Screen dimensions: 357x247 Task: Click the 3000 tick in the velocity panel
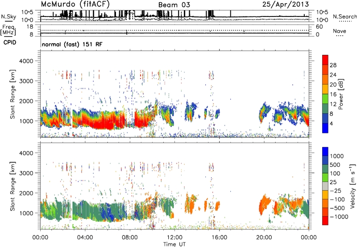tap(26, 173)
